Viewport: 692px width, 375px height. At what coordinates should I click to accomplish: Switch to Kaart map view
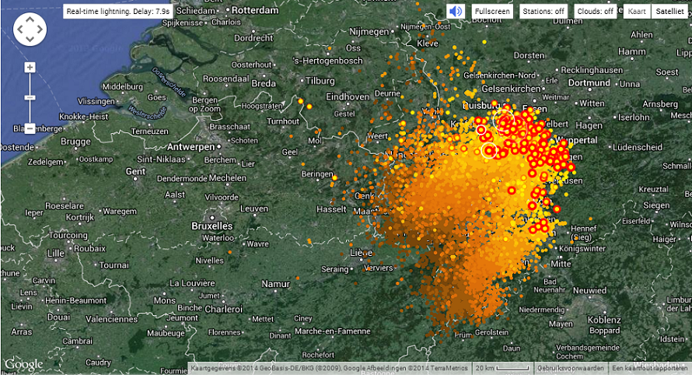coord(637,11)
